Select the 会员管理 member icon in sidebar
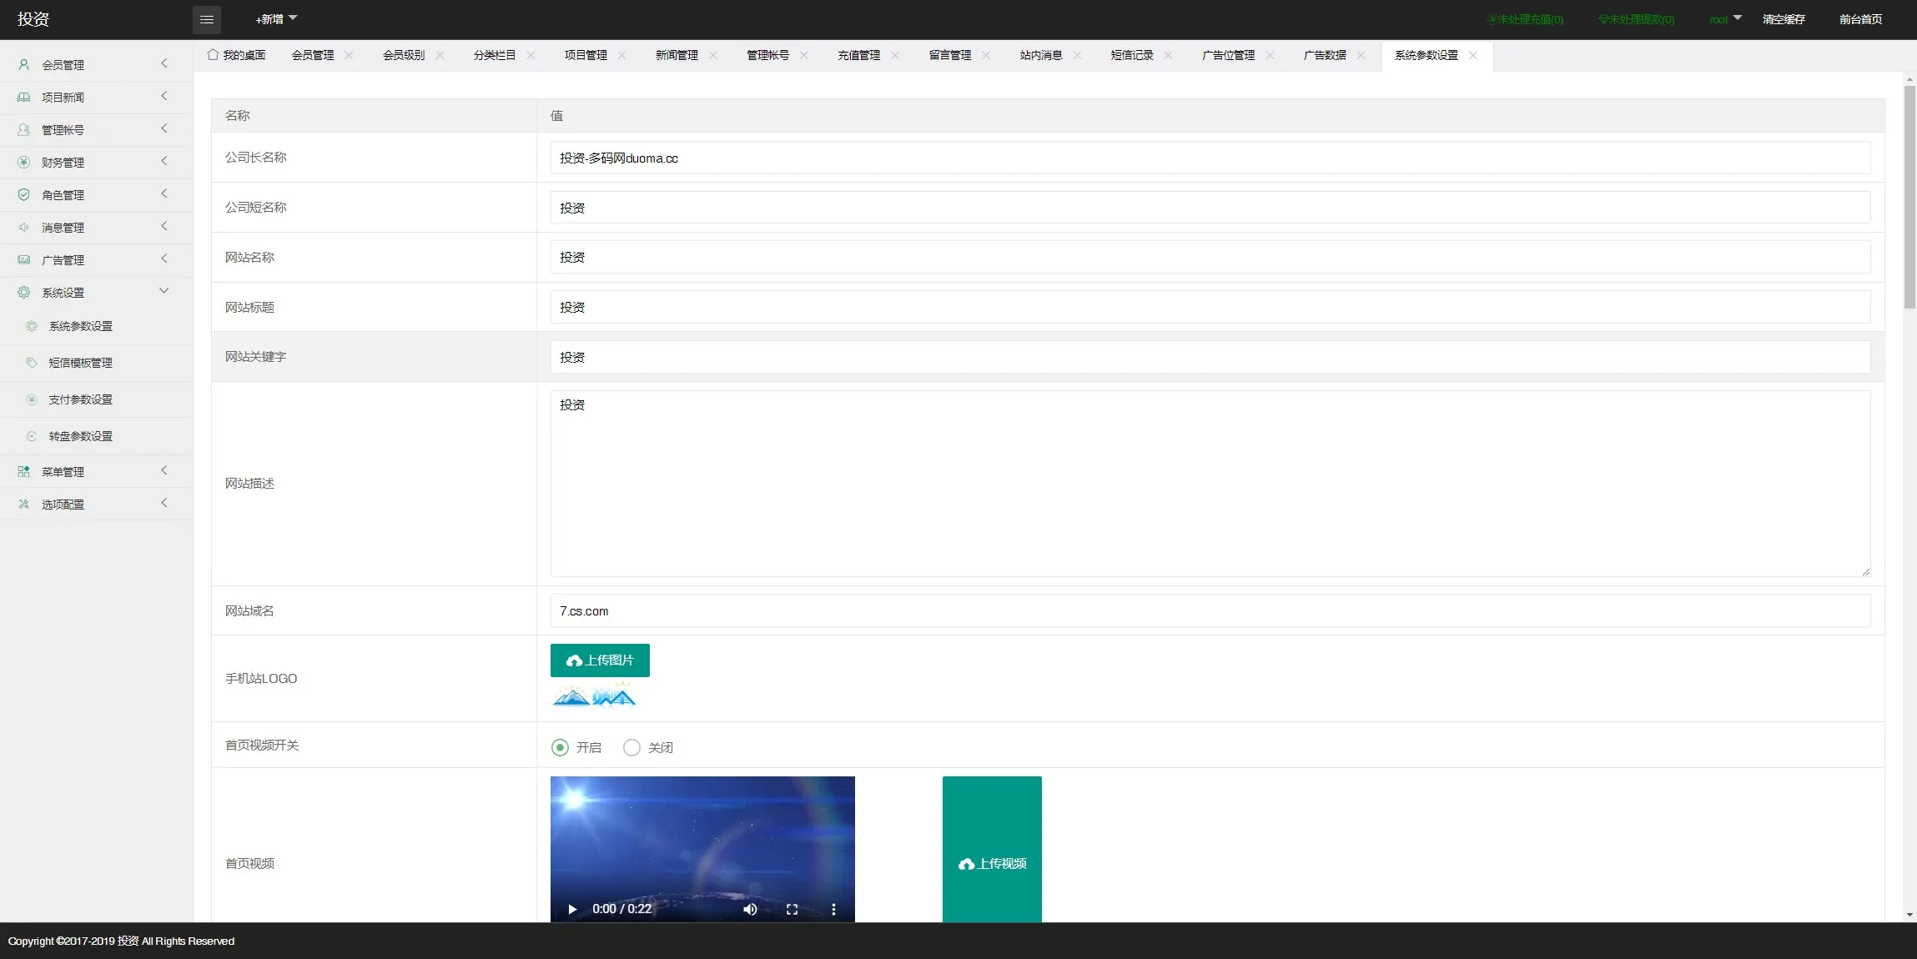This screenshot has width=1917, height=959. pyautogui.click(x=23, y=64)
